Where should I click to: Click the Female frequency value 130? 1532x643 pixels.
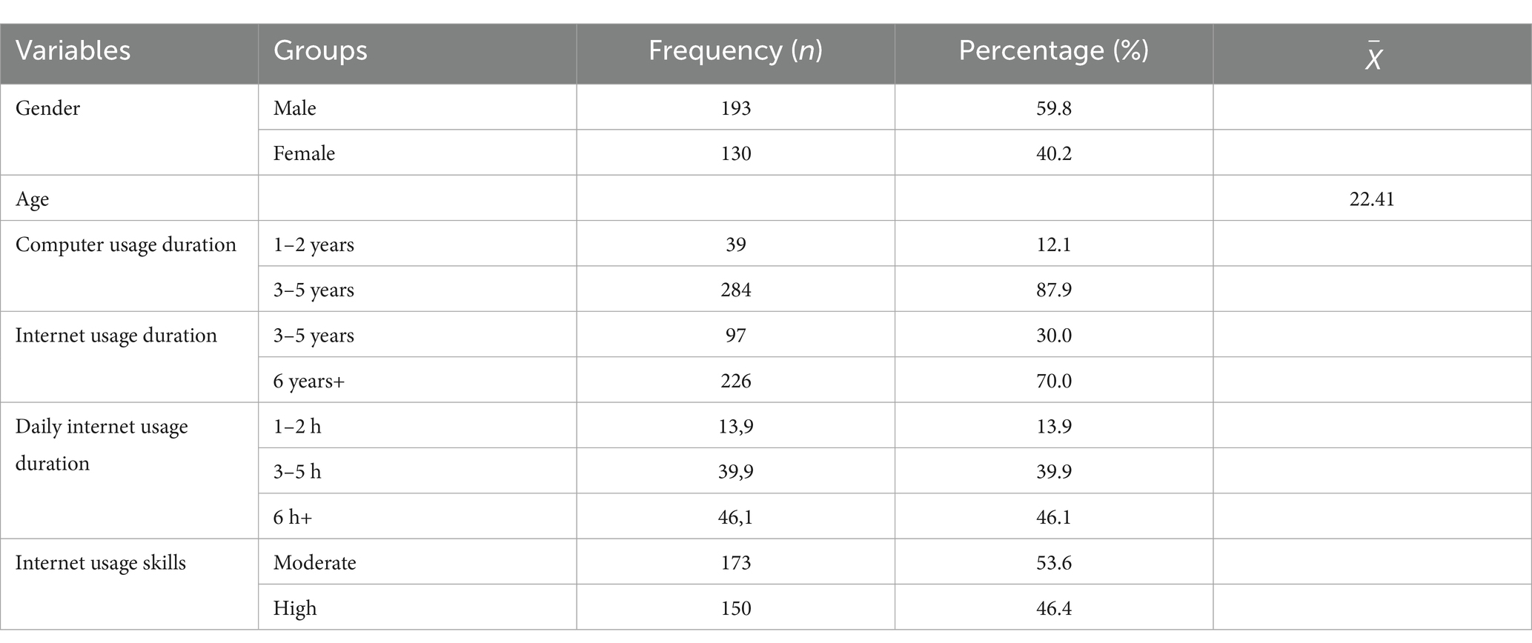(735, 153)
